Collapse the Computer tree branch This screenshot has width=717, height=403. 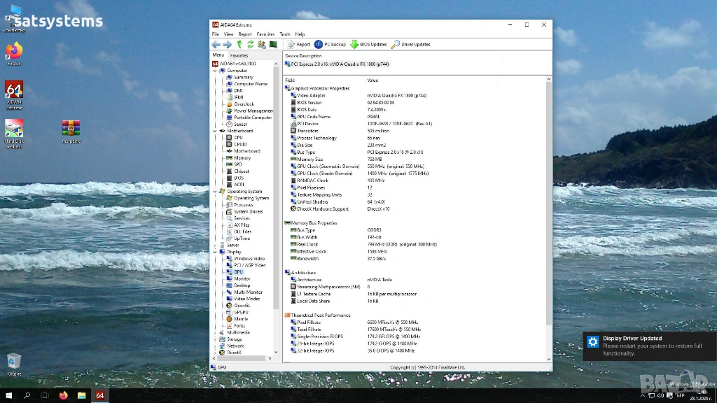[x=215, y=71]
